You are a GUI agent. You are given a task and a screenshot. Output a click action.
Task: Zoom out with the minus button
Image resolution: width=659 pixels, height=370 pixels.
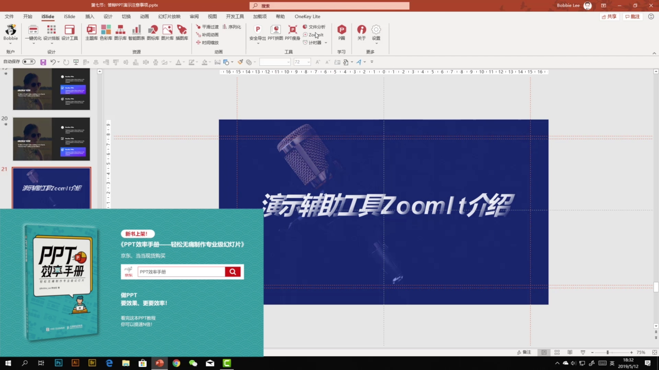(592, 353)
